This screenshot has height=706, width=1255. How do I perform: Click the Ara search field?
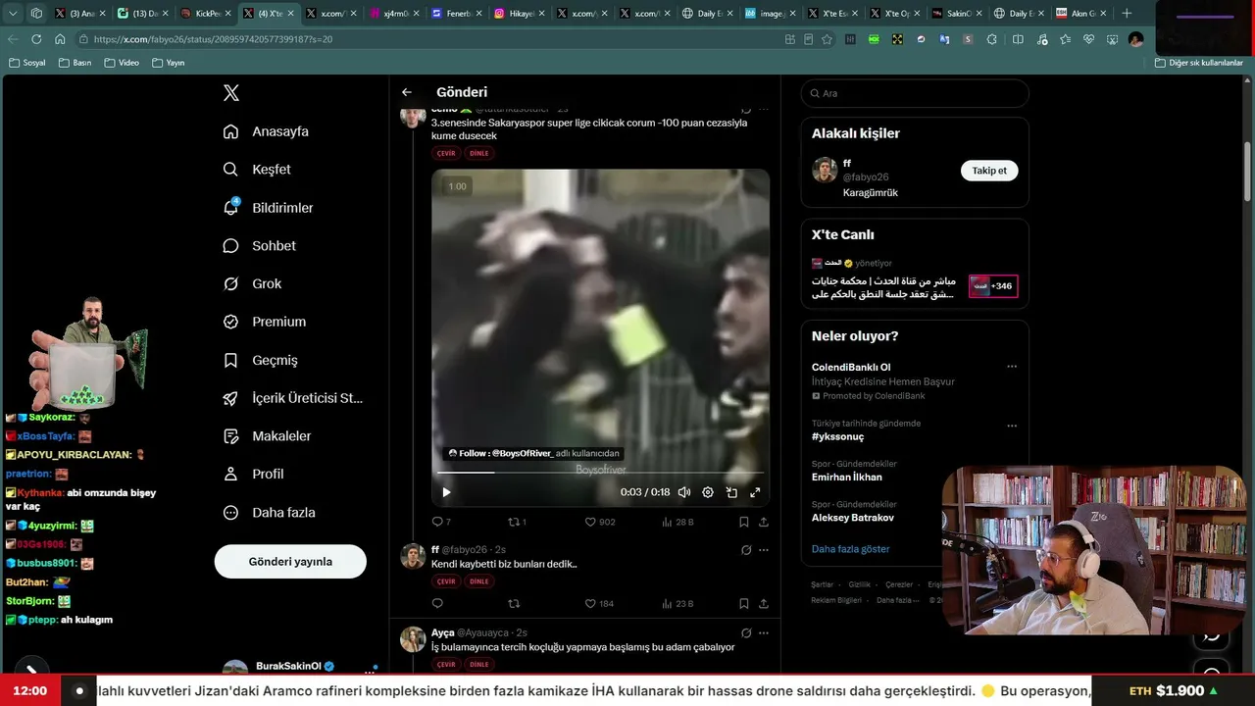pos(915,93)
